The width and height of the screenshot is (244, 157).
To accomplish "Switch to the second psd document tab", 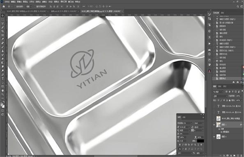I will point(64,11).
